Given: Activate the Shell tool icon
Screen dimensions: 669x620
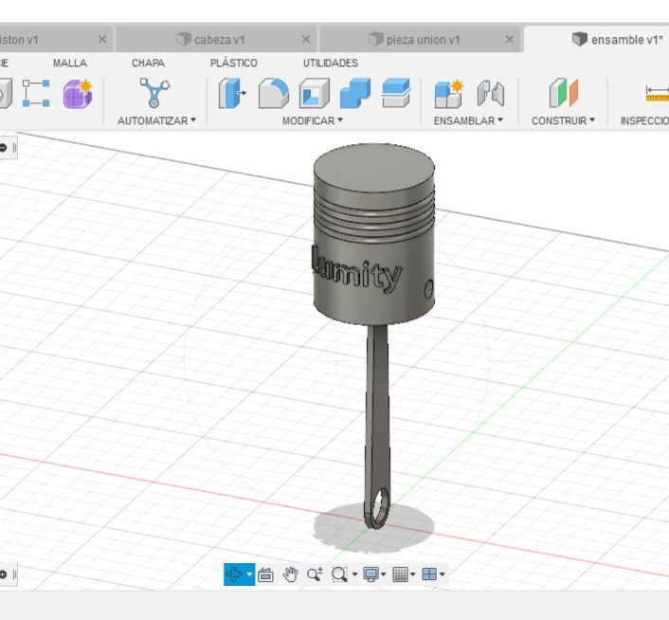Looking at the screenshot, I should click(315, 93).
